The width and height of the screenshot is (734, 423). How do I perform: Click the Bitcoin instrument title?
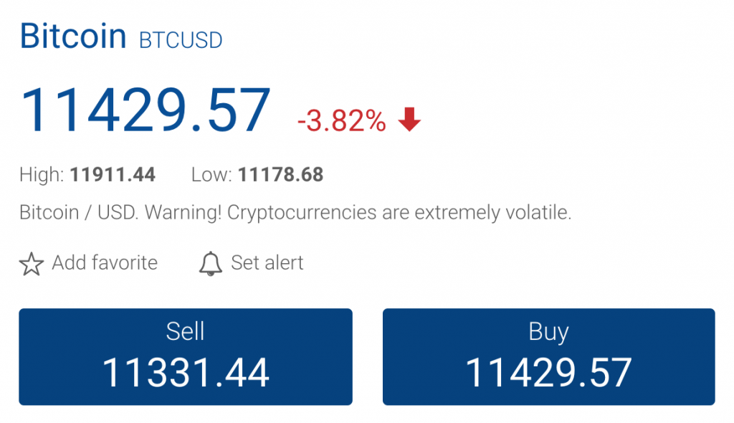coord(73,36)
